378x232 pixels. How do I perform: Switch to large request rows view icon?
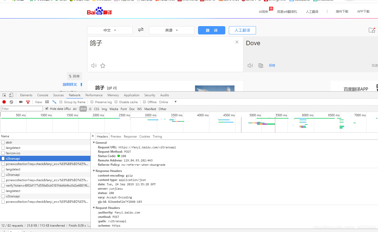point(47,102)
